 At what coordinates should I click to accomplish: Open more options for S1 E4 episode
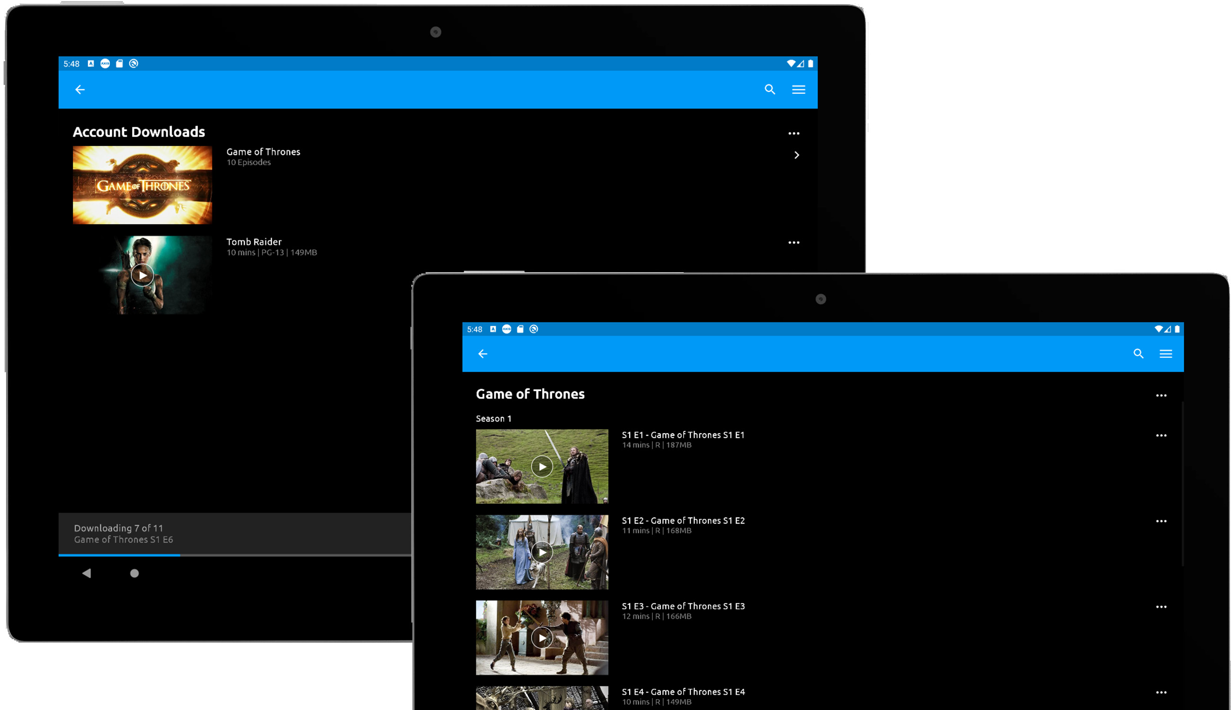click(x=1161, y=692)
